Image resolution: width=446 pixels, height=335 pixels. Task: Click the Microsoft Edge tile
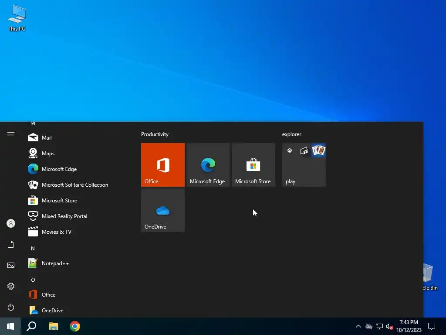208,165
